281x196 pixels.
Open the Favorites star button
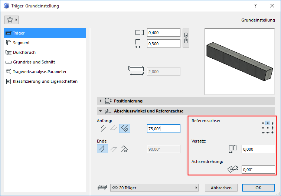click(12, 20)
